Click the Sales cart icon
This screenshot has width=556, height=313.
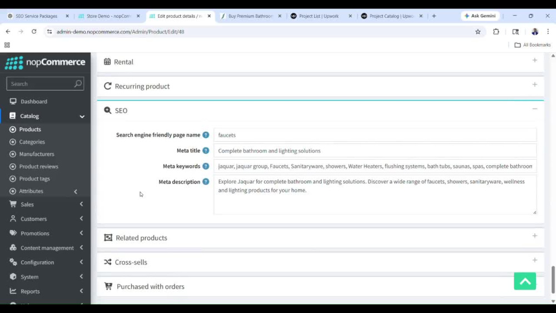(13, 204)
